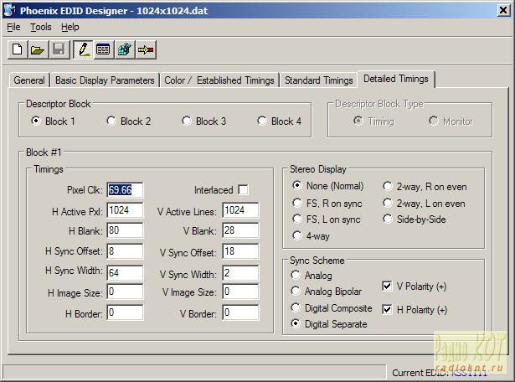The height and width of the screenshot is (382, 515).
Task: Open the Help menu
Action: pos(70,27)
